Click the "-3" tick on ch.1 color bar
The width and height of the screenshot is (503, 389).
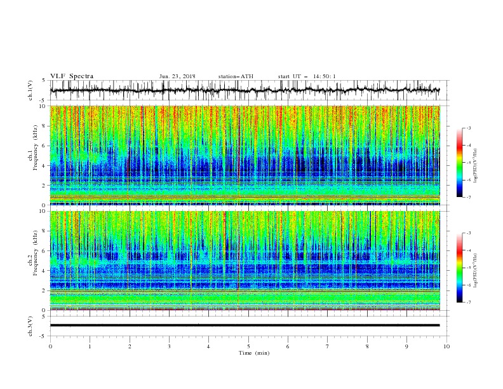coord(469,128)
